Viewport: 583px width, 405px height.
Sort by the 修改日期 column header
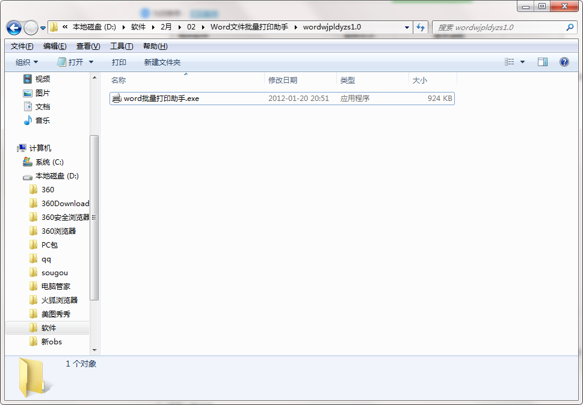click(283, 80)
